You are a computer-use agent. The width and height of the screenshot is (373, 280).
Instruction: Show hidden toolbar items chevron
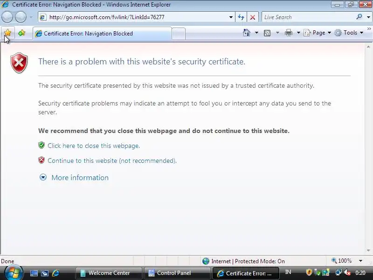369,28
